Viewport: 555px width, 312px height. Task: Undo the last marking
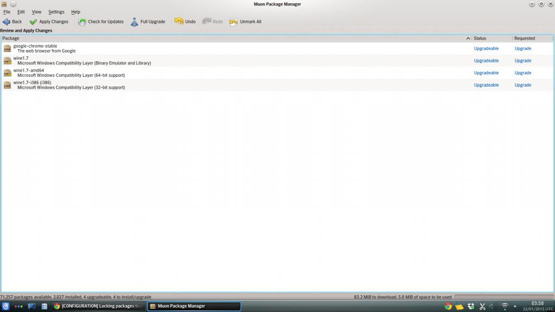tap(185, 22)
